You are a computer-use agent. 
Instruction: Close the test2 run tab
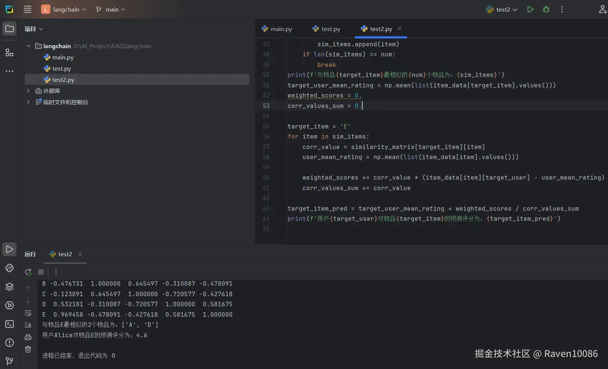click(80, 254)
